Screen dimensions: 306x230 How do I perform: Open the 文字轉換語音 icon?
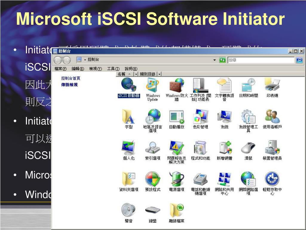click(x=224, y=89)
